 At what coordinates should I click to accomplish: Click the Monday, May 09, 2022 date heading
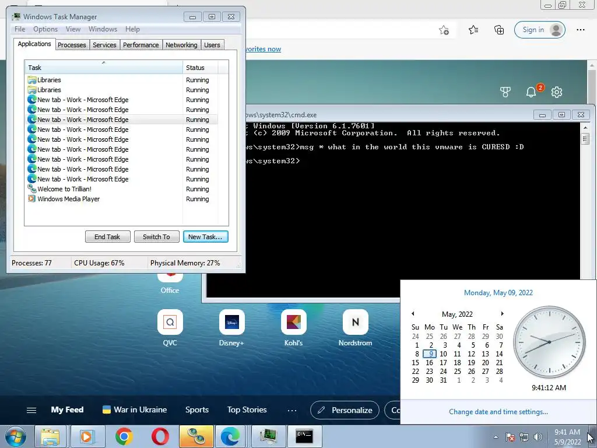(498, 293)
